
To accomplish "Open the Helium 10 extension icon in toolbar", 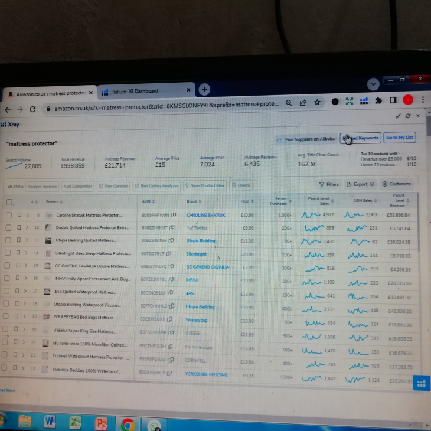I will click(364, 101).
